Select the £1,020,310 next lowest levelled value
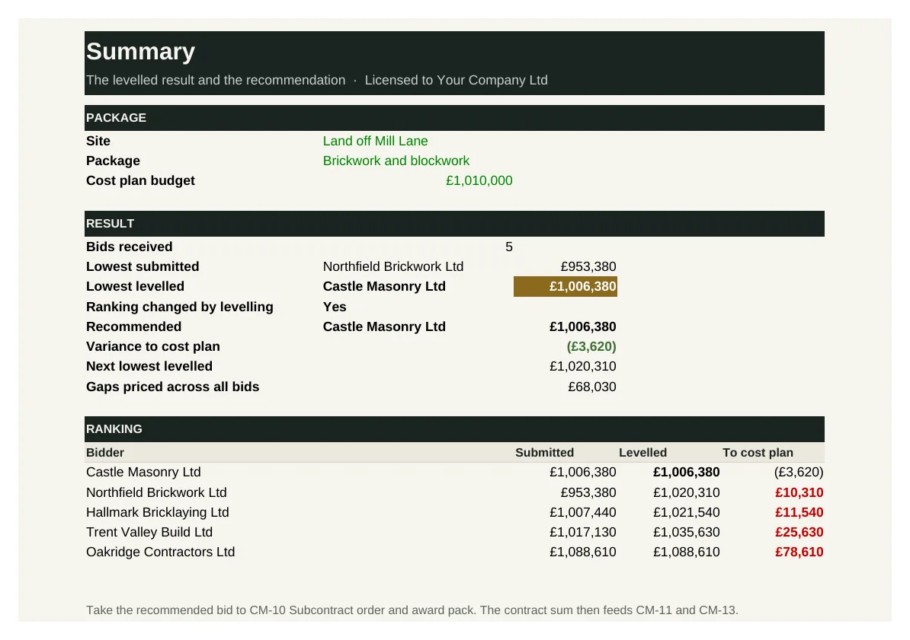The width and height of the screenshot is (910, 640). pyautogui.click(x=583, y=366)
